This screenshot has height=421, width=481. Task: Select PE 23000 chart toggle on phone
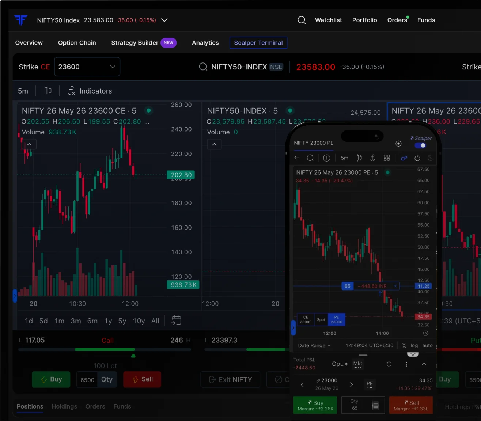[x=337, y=319]
